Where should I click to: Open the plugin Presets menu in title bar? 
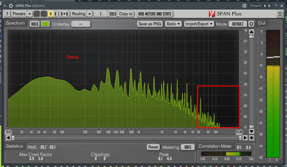[256, 6]
